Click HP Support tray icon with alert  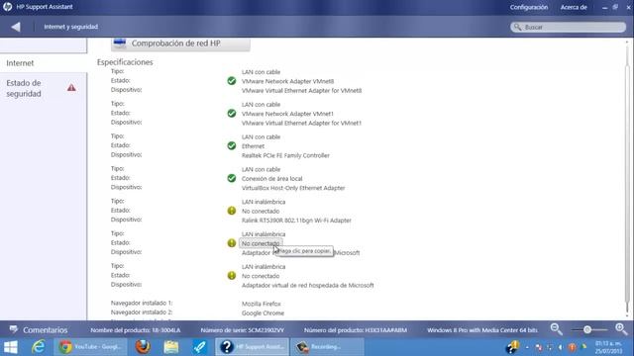(513, 346)
